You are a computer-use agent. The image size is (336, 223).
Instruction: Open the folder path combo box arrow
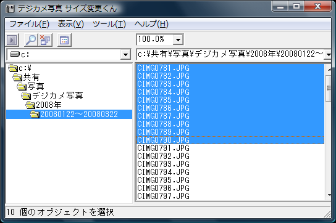328,55
